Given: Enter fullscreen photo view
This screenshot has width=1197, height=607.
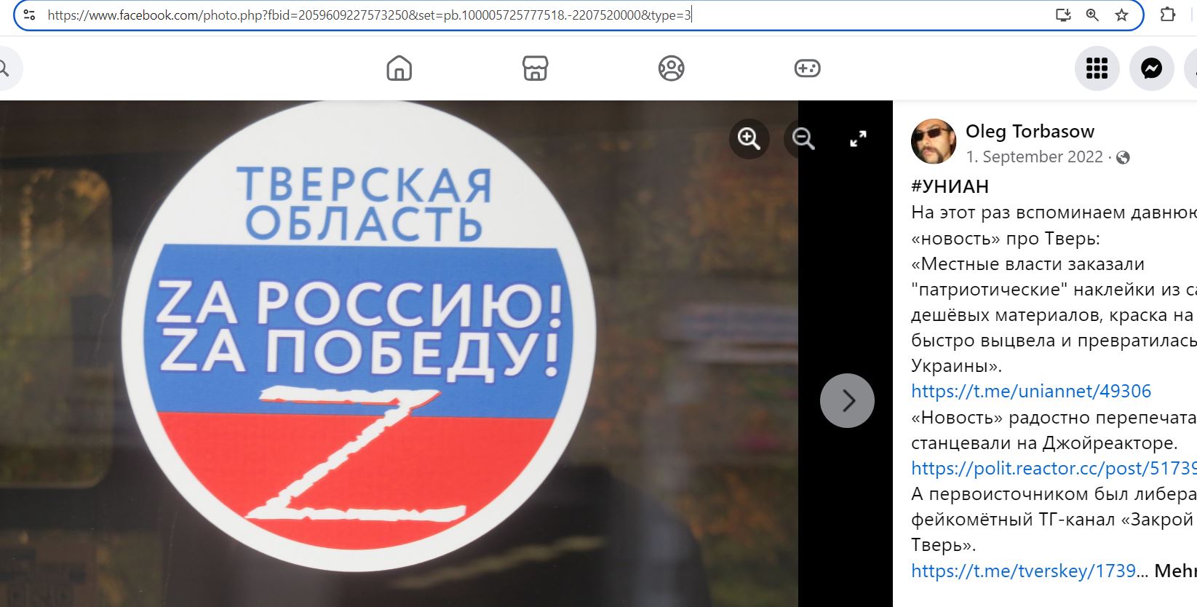Looking at the screenshot, I should click(858, 138).
